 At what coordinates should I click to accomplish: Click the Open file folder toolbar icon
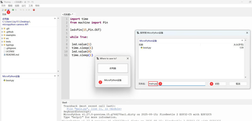click(x=5, y=10)
